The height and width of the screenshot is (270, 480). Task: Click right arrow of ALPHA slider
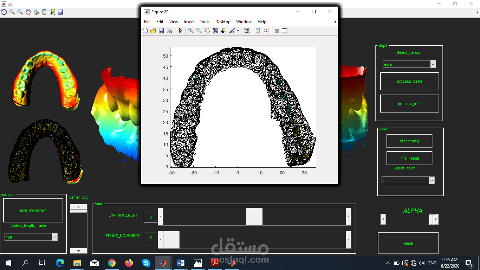(x=436, y=219)
